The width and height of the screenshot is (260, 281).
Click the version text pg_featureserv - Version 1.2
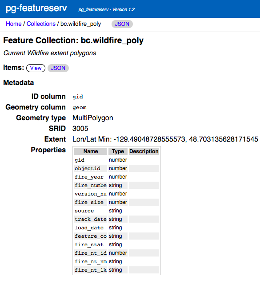point(107,10)
